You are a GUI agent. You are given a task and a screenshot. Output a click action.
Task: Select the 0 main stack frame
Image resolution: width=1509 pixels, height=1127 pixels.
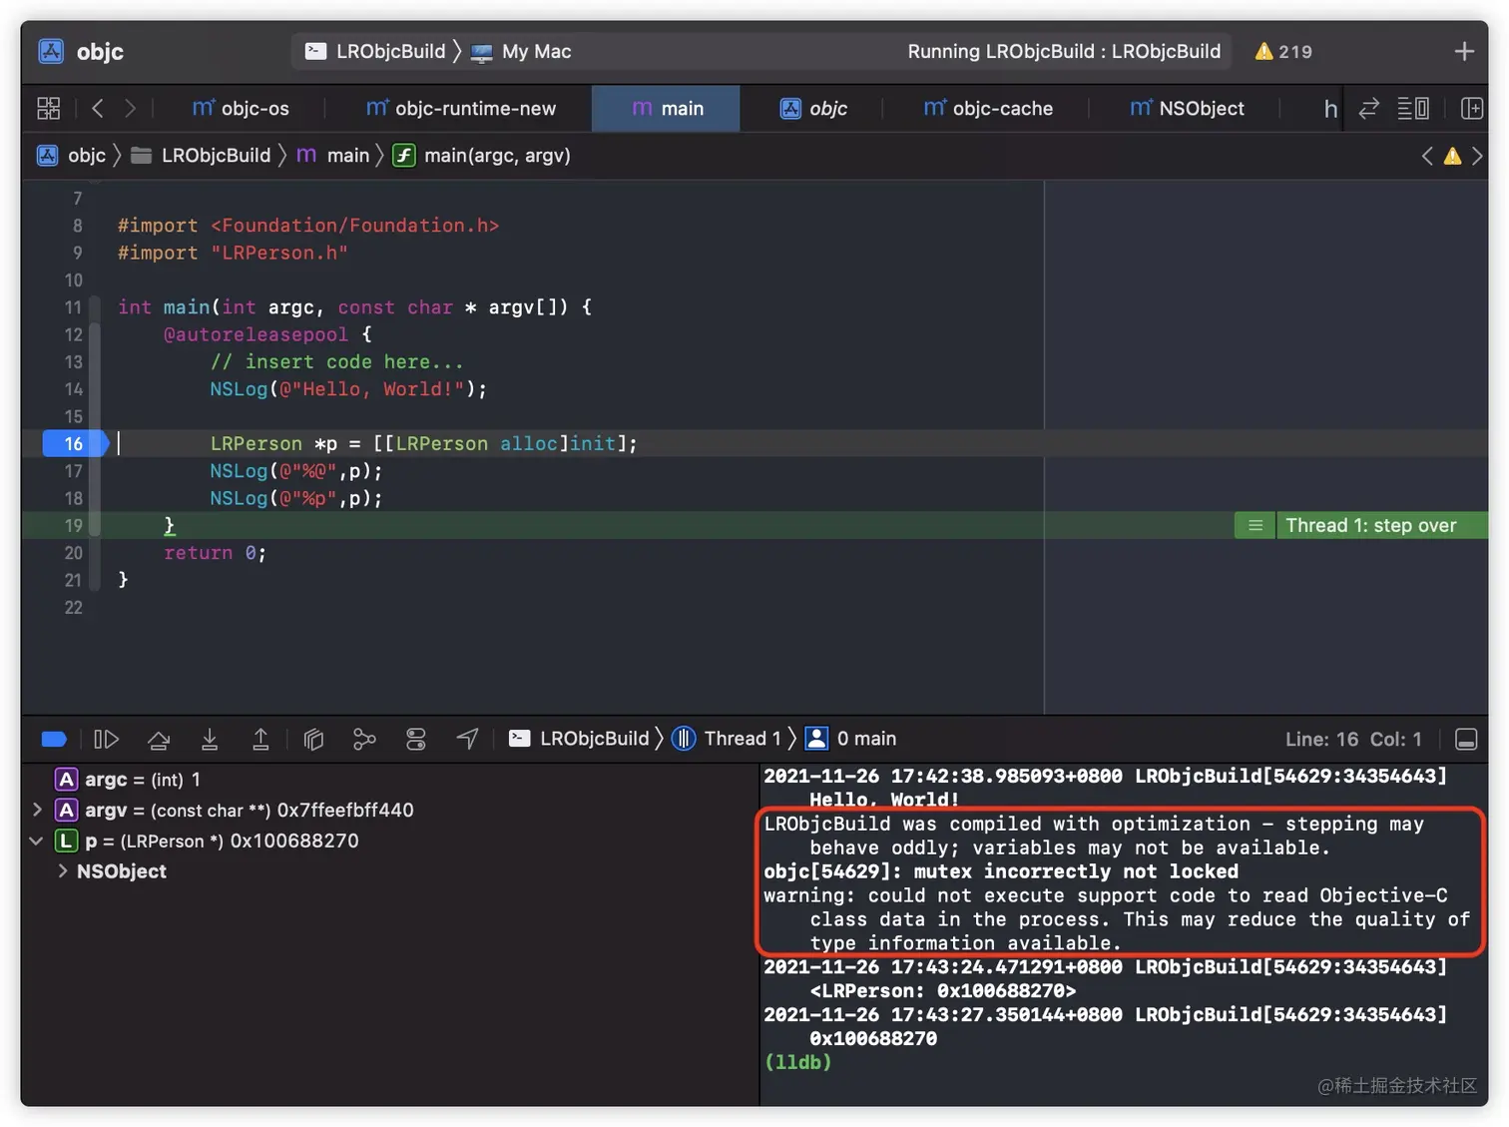(x=851, y=739)
